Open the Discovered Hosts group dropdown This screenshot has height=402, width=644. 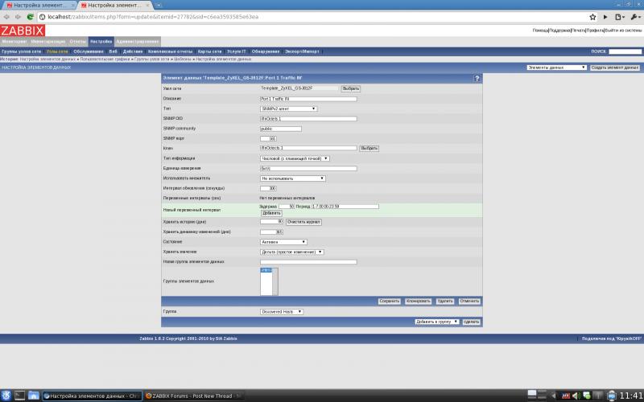282,311
